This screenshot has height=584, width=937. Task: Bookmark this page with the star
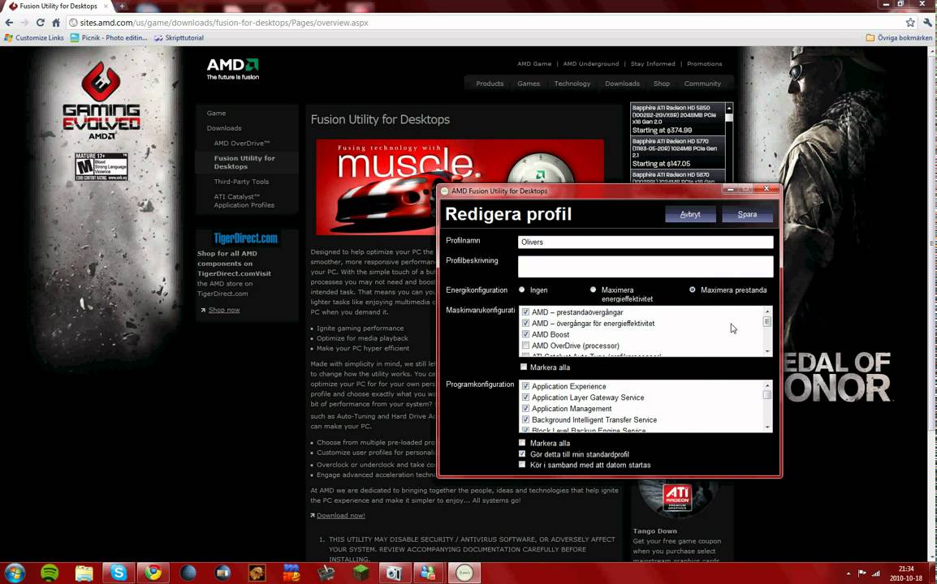pos(910,23)
